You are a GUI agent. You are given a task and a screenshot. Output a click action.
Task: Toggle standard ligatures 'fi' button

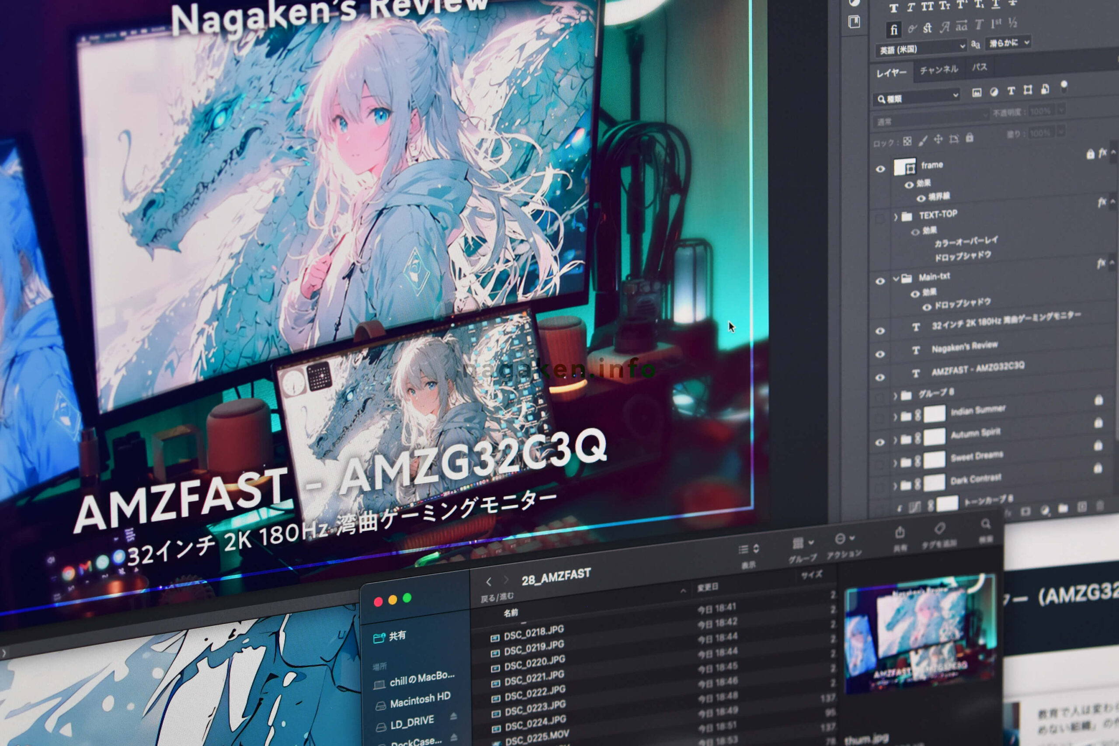click(894, 30)
